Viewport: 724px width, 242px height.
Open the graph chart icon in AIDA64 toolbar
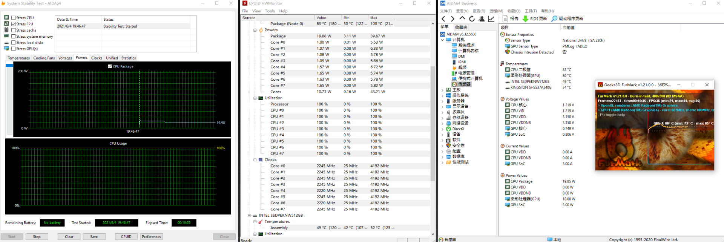tap(491, 18)
